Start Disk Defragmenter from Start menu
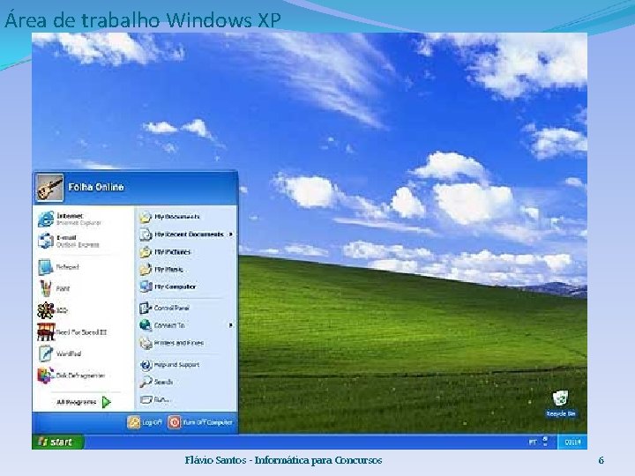The width and height of the screenshot is (635, 476). coord(71,376)
